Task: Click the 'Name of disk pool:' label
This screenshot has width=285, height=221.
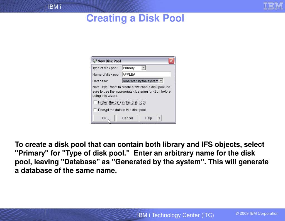Action: coord(106,75)
